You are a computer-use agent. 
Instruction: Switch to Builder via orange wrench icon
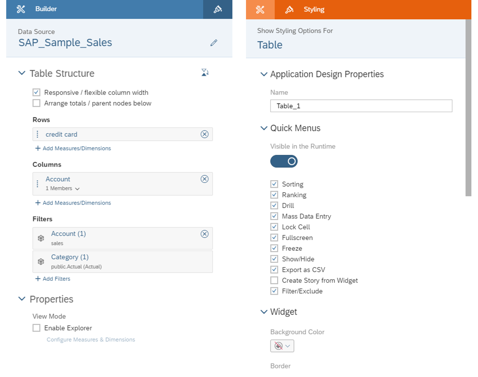260,10
